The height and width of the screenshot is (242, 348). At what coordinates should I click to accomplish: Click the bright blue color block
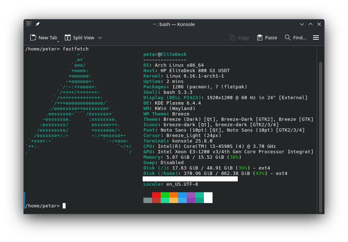pos(182,195)
